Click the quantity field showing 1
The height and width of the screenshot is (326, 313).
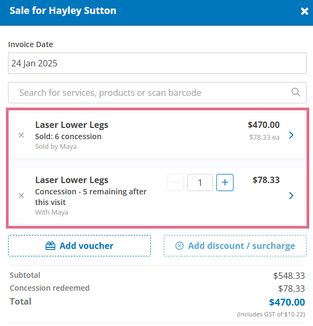point(200,183)
